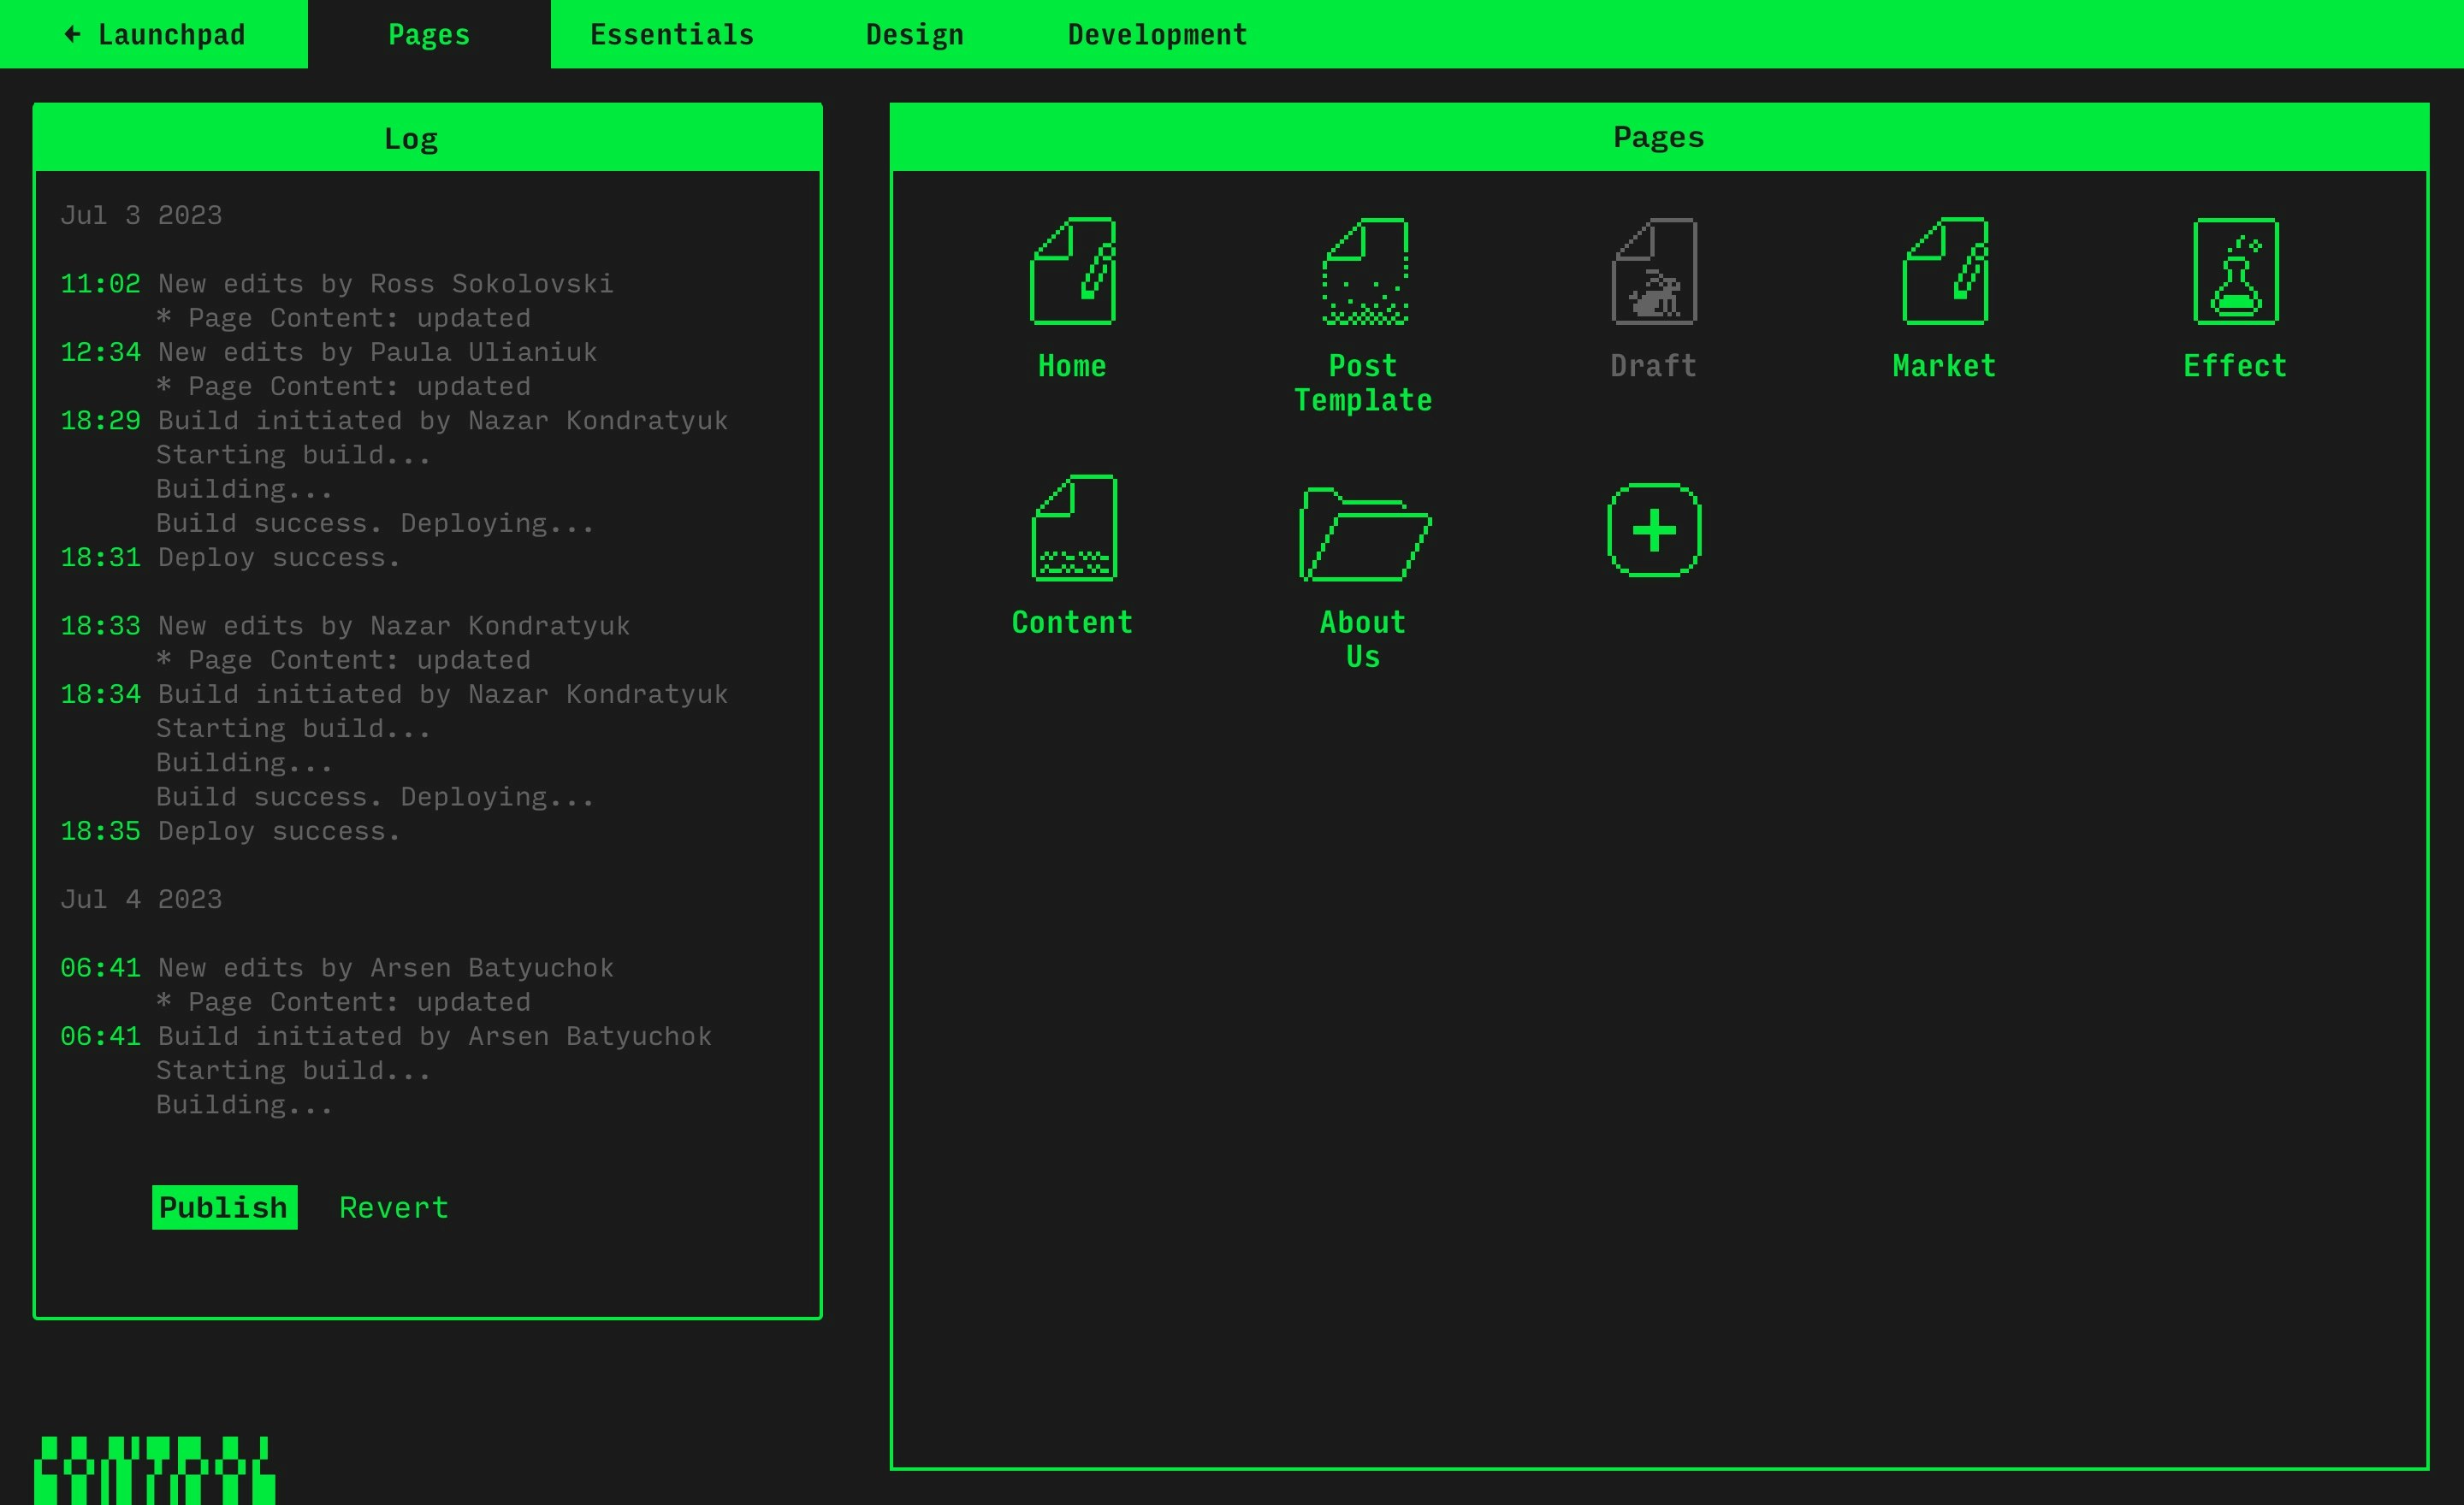Image resolution: width=2464 pixels, height=1505 pixels.
Task: Select the 11:02 edit by Ross Sokolovski
Action: tap(337, 283)
